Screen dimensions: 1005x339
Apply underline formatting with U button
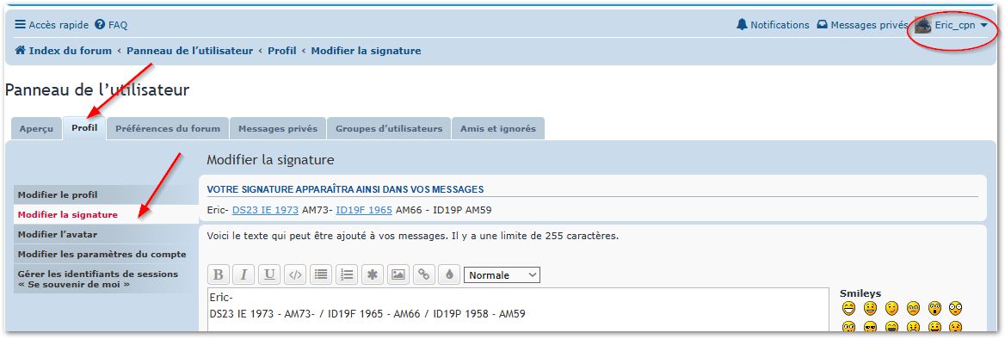pyautogui.click(x=269, y=275)
